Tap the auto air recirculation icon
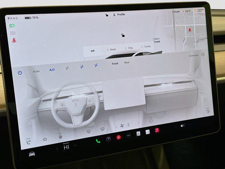 (151, 120)
